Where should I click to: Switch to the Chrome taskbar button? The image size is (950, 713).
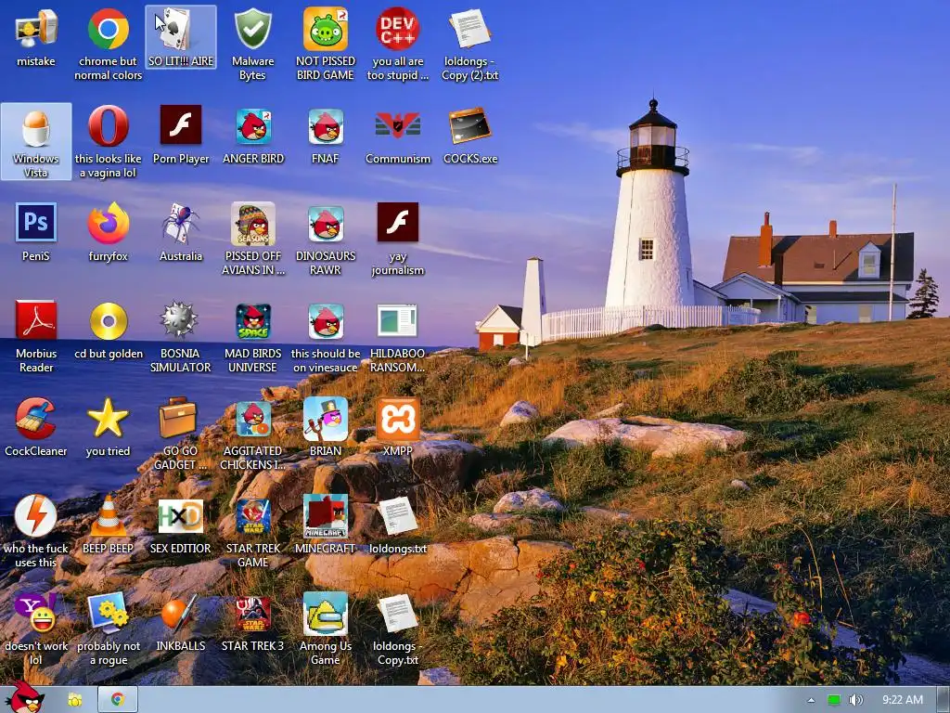click(x=118, y=700)
